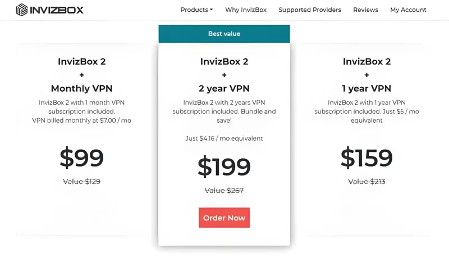Image resolution: width=449 pixels, height=258 pixels.
Task: Open My Account
Action: 408,10
